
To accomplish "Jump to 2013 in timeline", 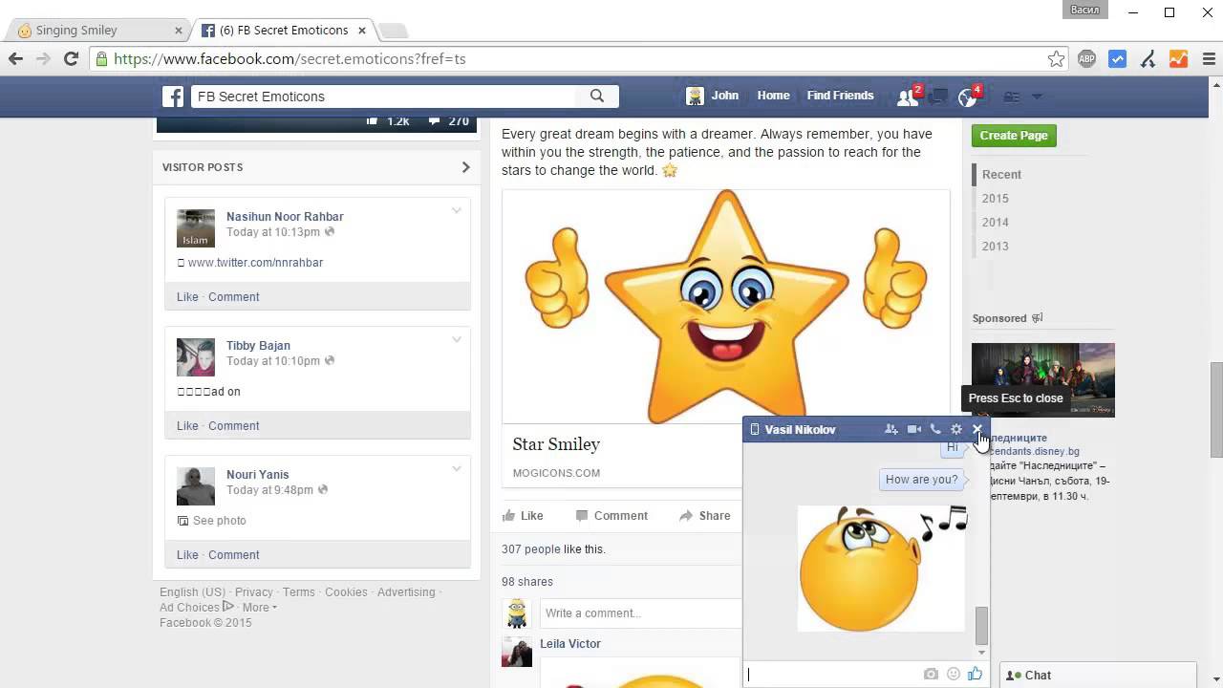I will click(995, 247).
